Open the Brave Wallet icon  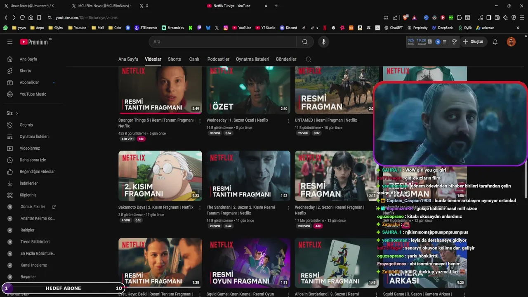497,18
